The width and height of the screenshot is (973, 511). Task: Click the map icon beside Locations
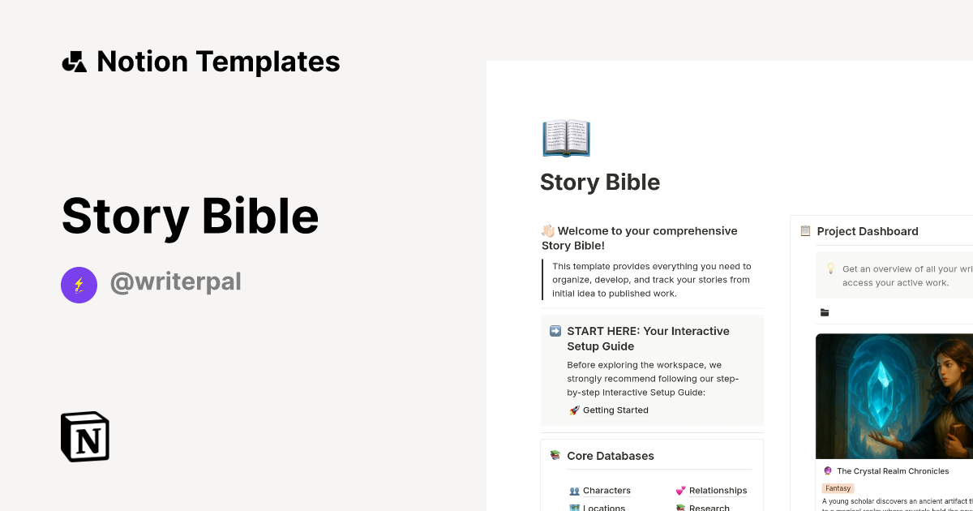click(575, 507)
